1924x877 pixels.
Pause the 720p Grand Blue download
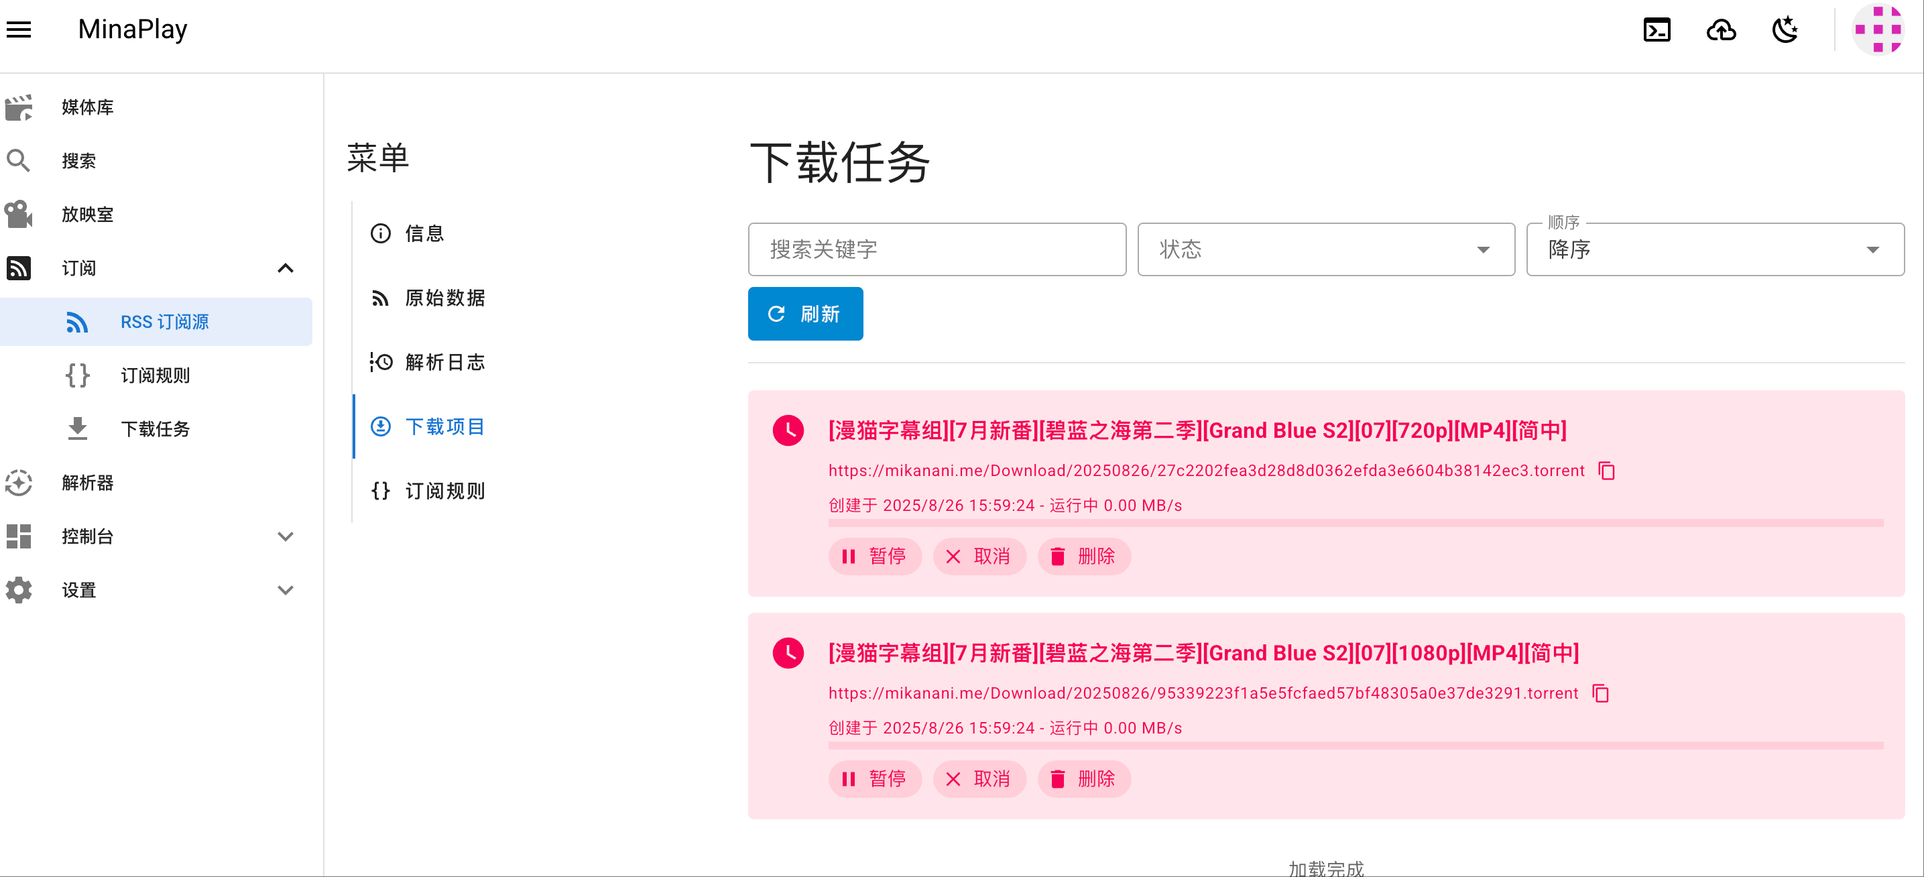click(x=875, y=557)
